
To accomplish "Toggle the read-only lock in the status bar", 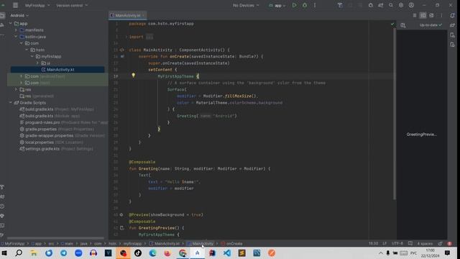I will [440, 243].
